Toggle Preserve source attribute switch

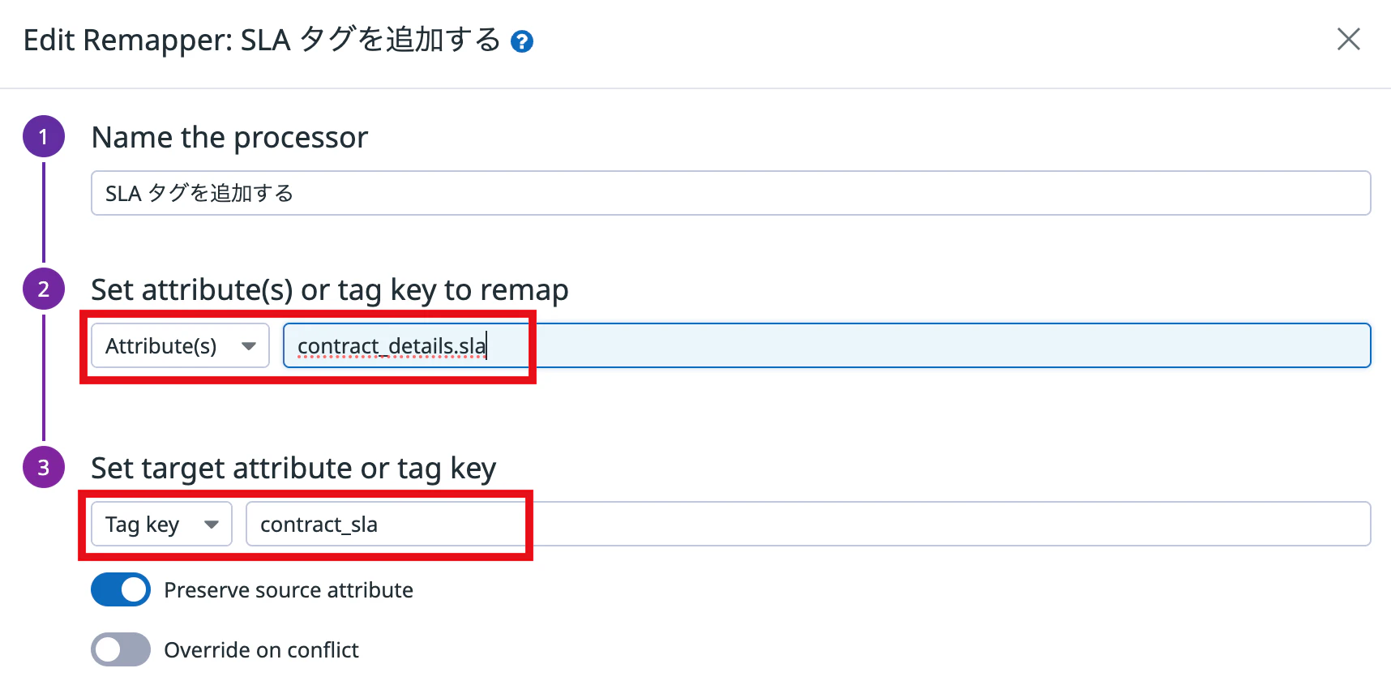[x=121, y=589]
